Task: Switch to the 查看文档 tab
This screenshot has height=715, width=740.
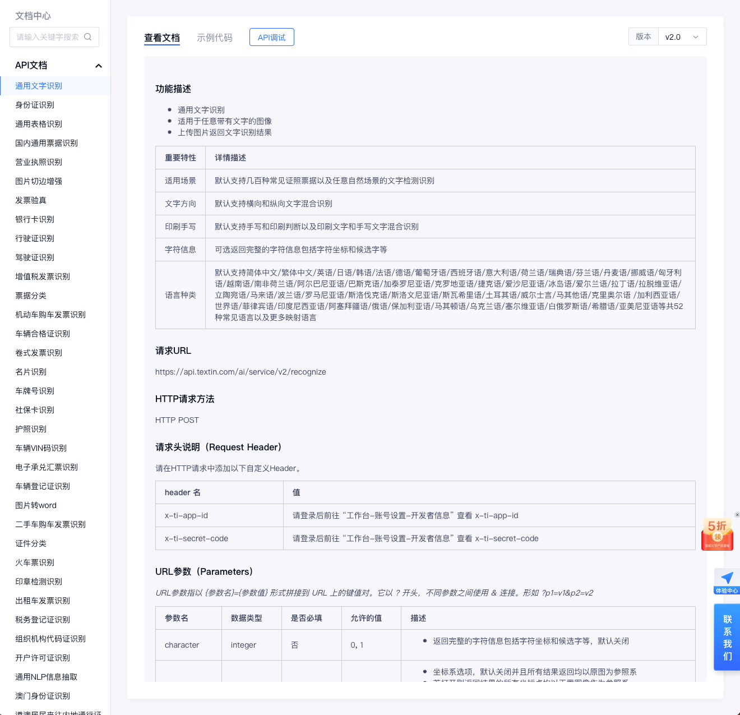Action: click(x=162, y=38)
